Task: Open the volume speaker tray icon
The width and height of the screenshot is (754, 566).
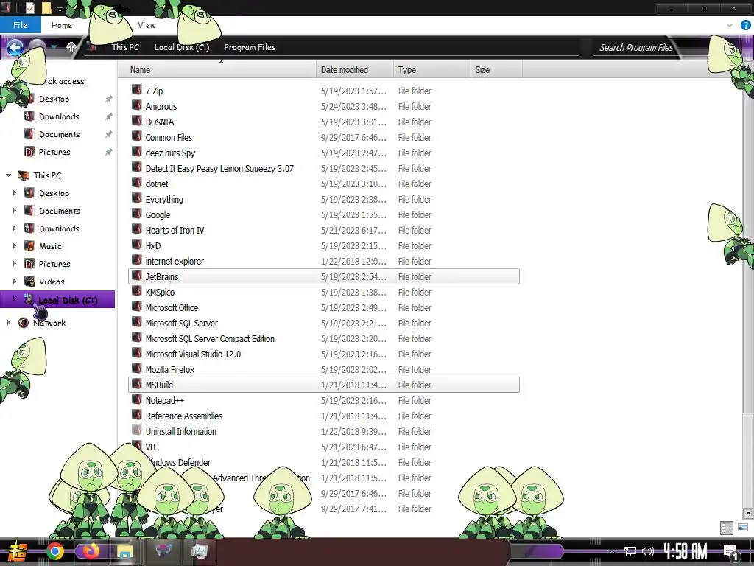Action: 648,551
